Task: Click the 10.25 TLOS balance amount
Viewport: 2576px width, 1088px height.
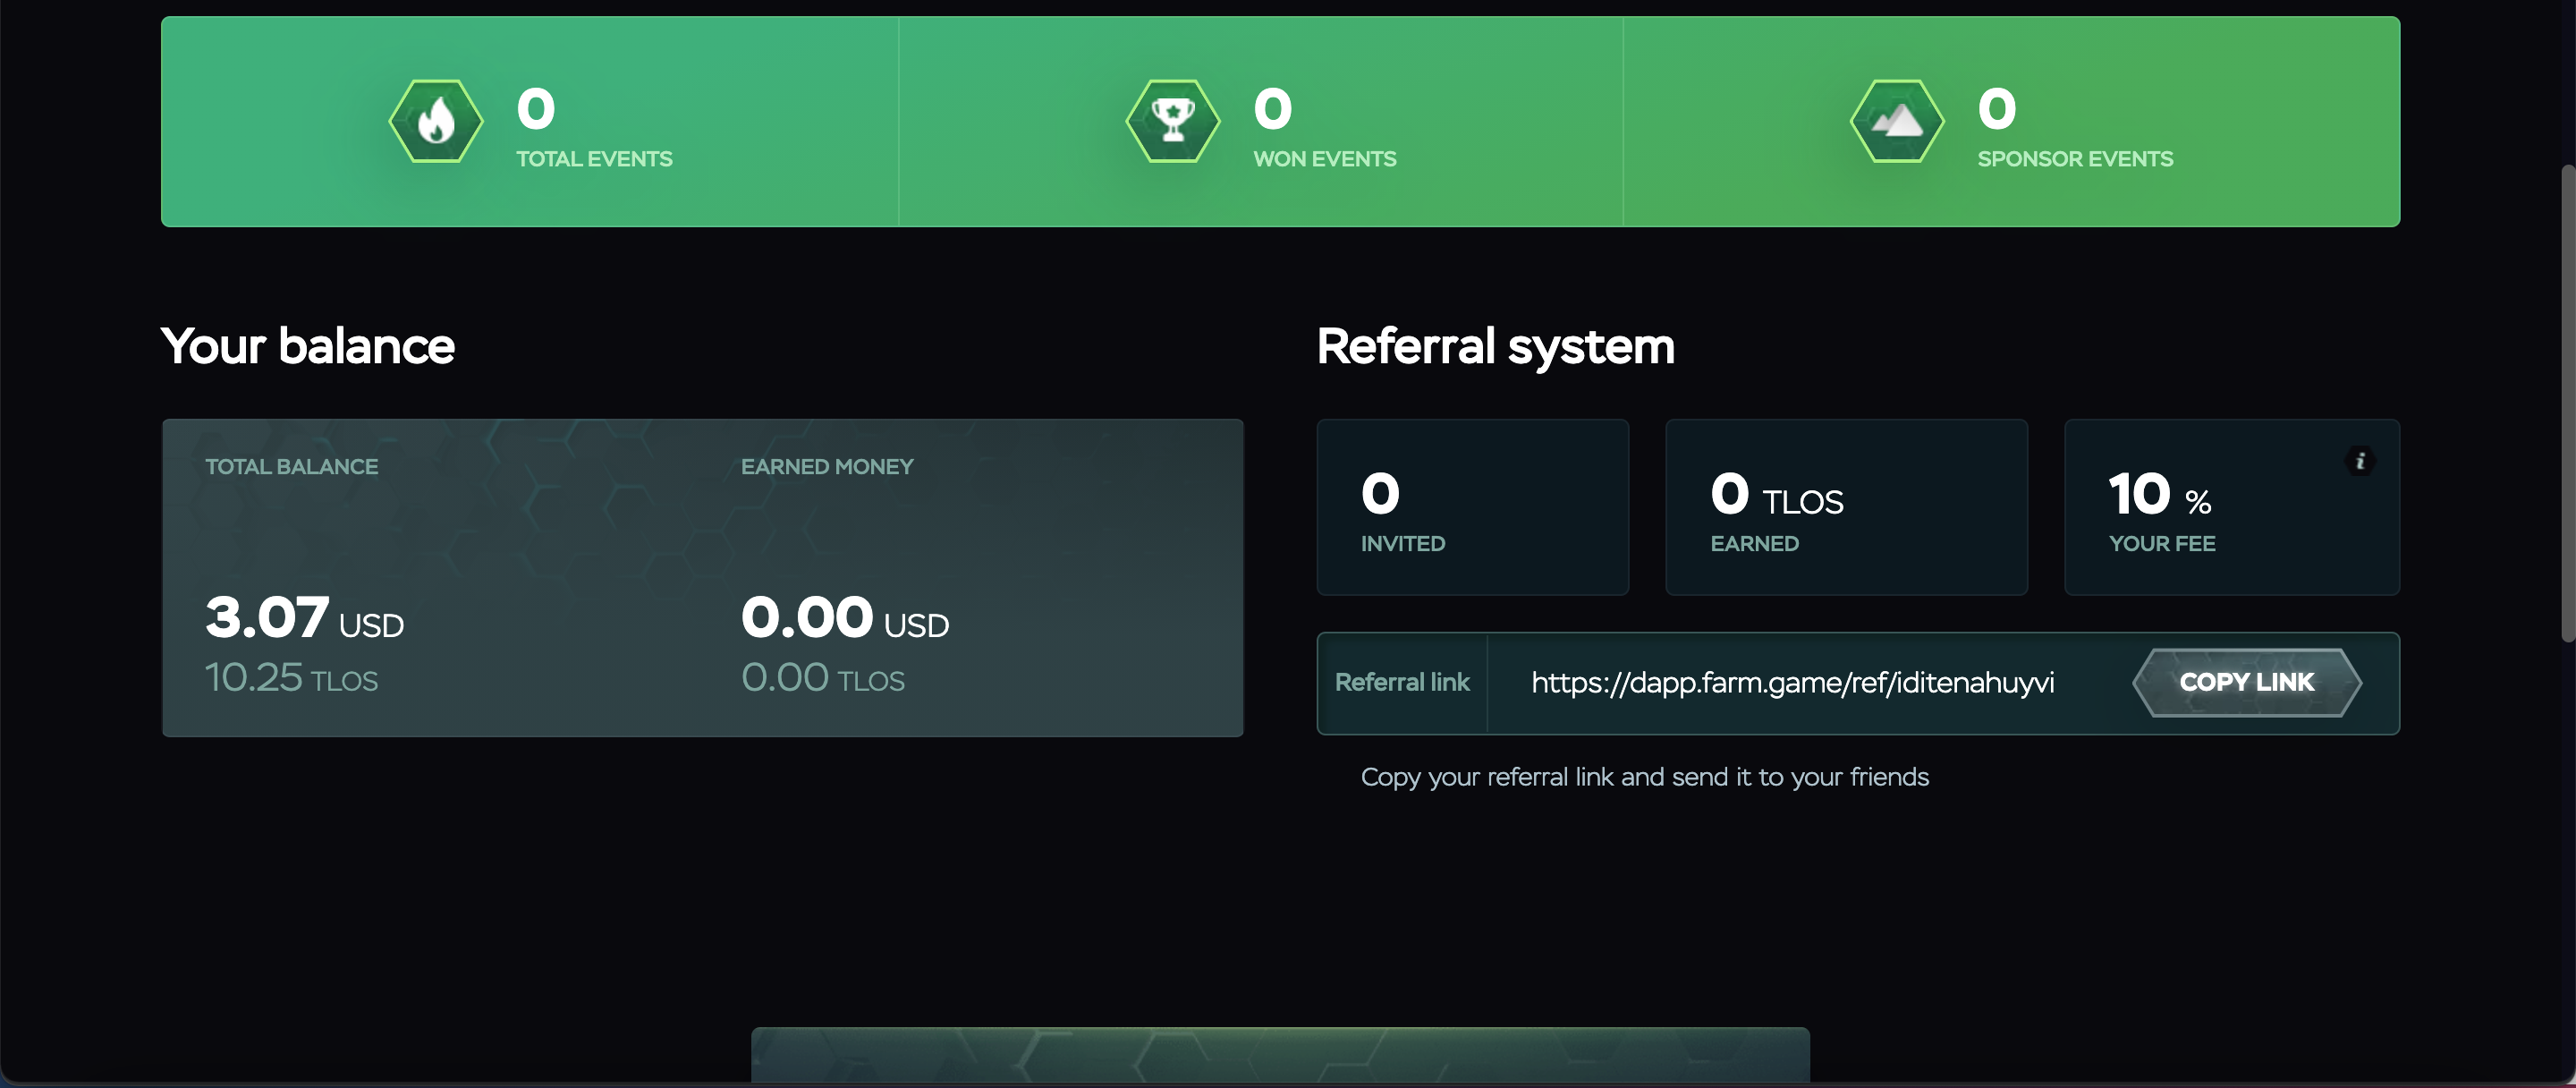Action: [x=291, y=678]
